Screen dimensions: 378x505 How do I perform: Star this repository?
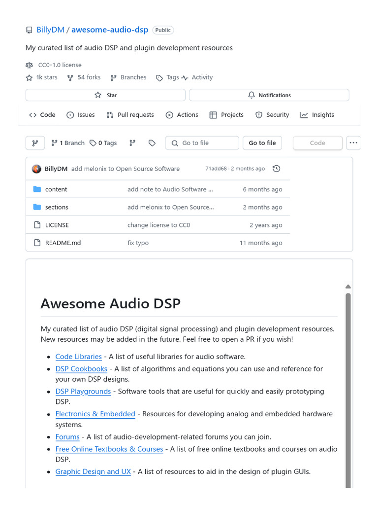[105, 95]
